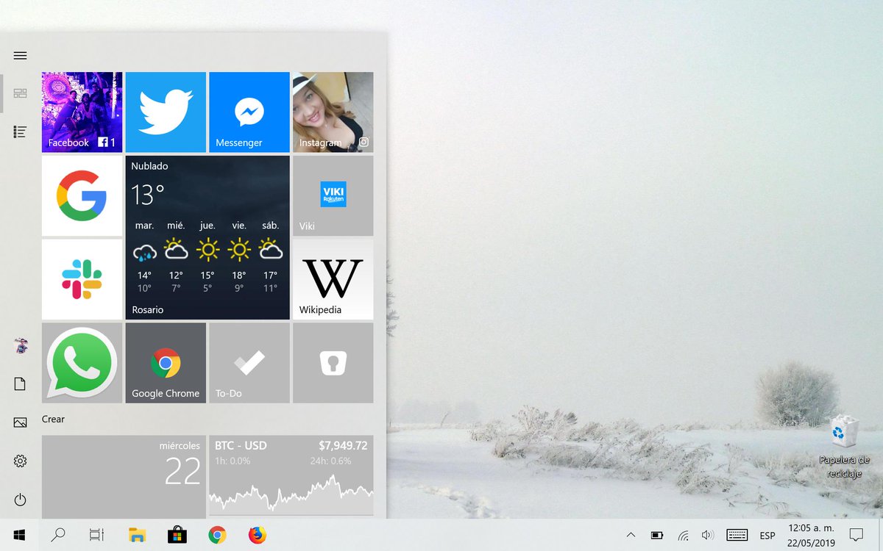Viewport: 883px width, 551px height.
Task: Open Task View on the taskbar
Action: tap(97, 535)
